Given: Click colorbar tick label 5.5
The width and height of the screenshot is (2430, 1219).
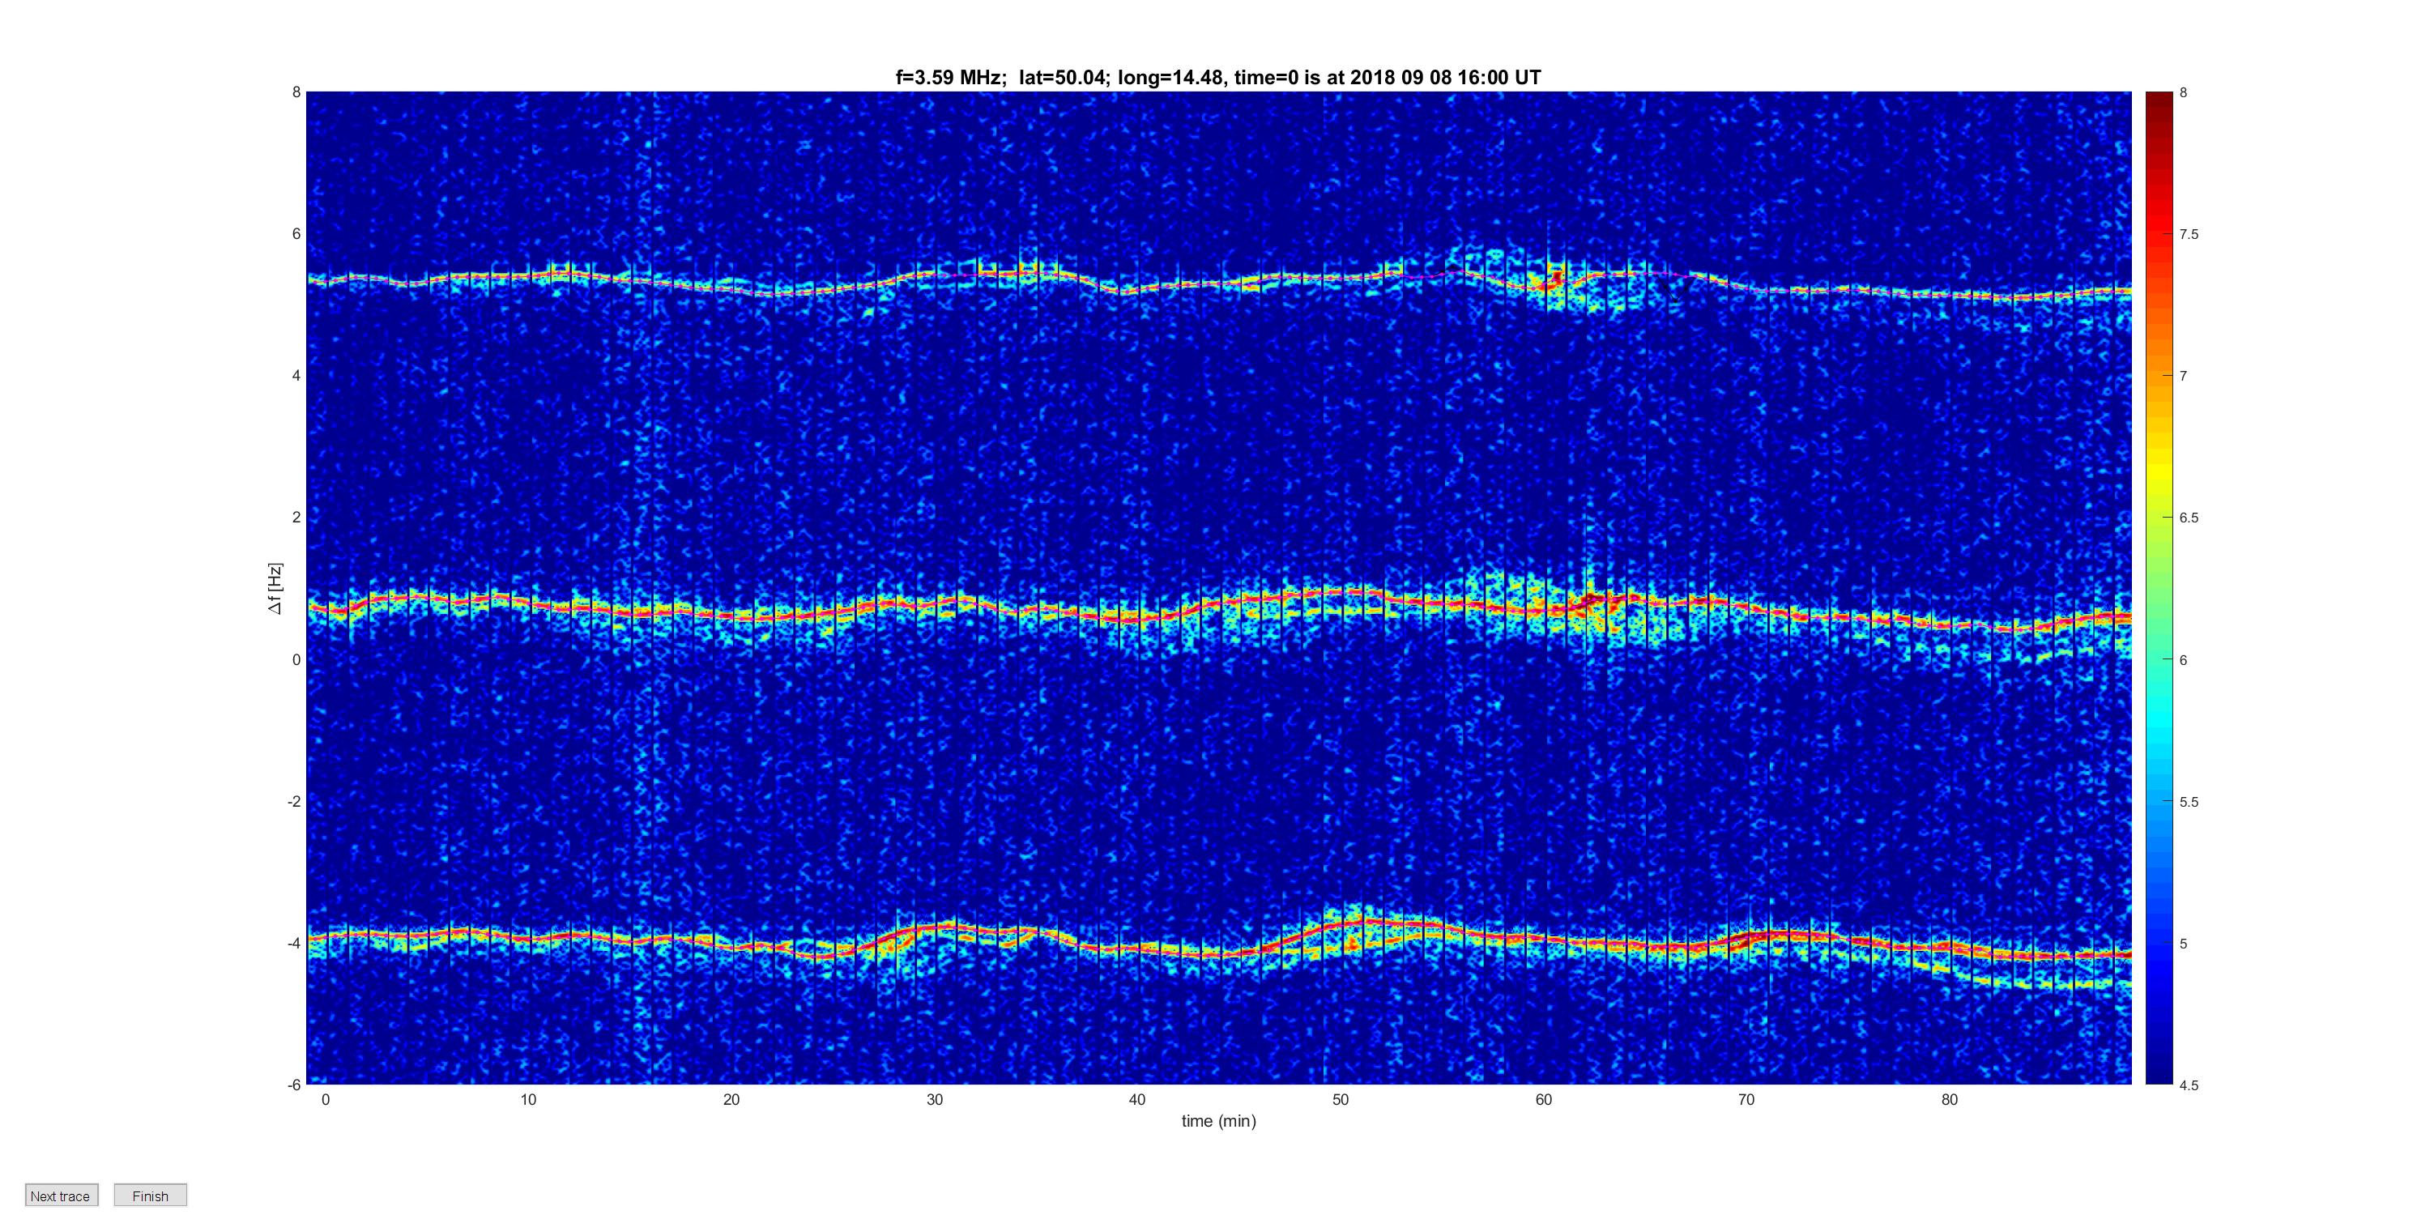Looking at the screenshot, I should (2190, 802).
